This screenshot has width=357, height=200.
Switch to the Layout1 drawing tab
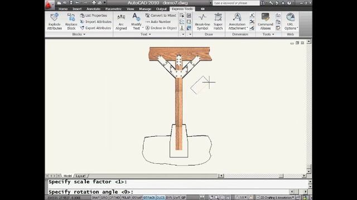click(x=80, y=176)
